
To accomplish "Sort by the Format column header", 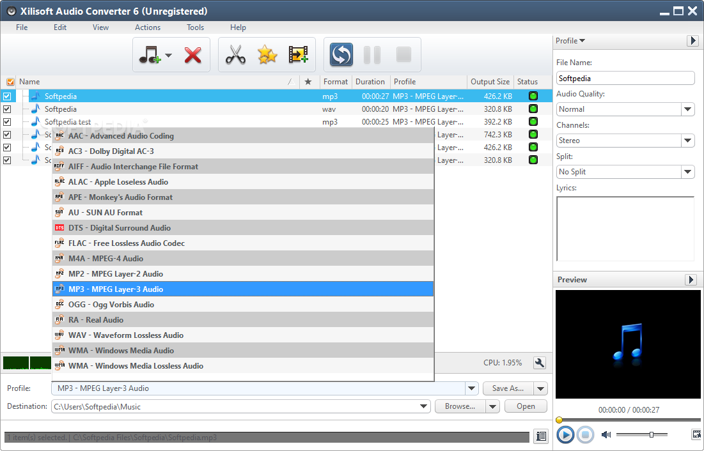I will point(336,82).
